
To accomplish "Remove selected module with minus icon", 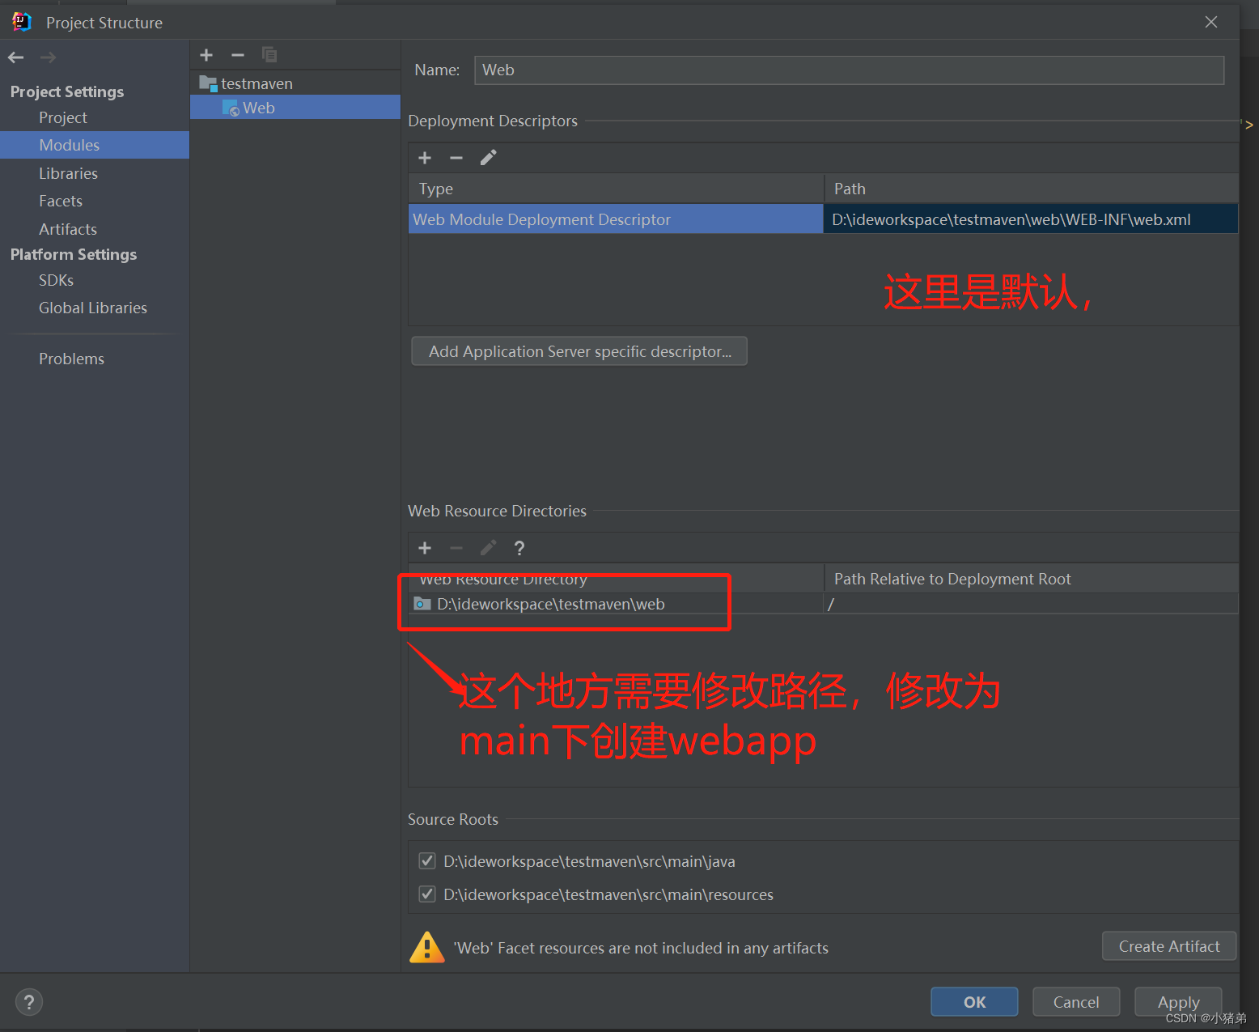I will 238,55.
